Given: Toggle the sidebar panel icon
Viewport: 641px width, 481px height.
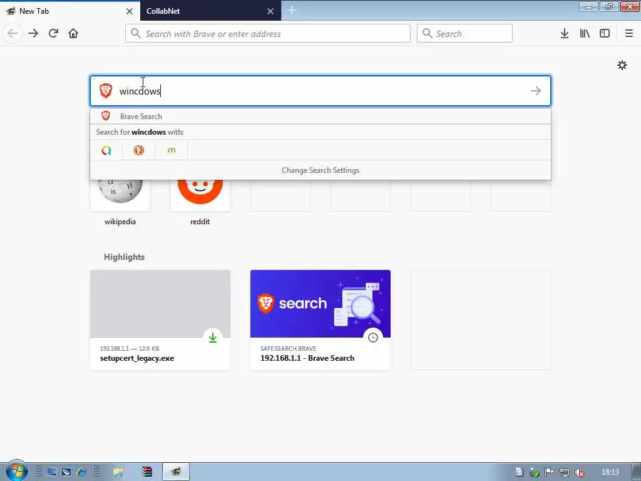Looking at the screenshot, I should 605,34.
